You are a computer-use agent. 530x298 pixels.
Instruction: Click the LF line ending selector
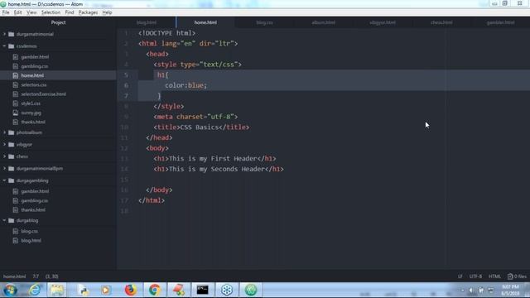(x=460, y=276)
